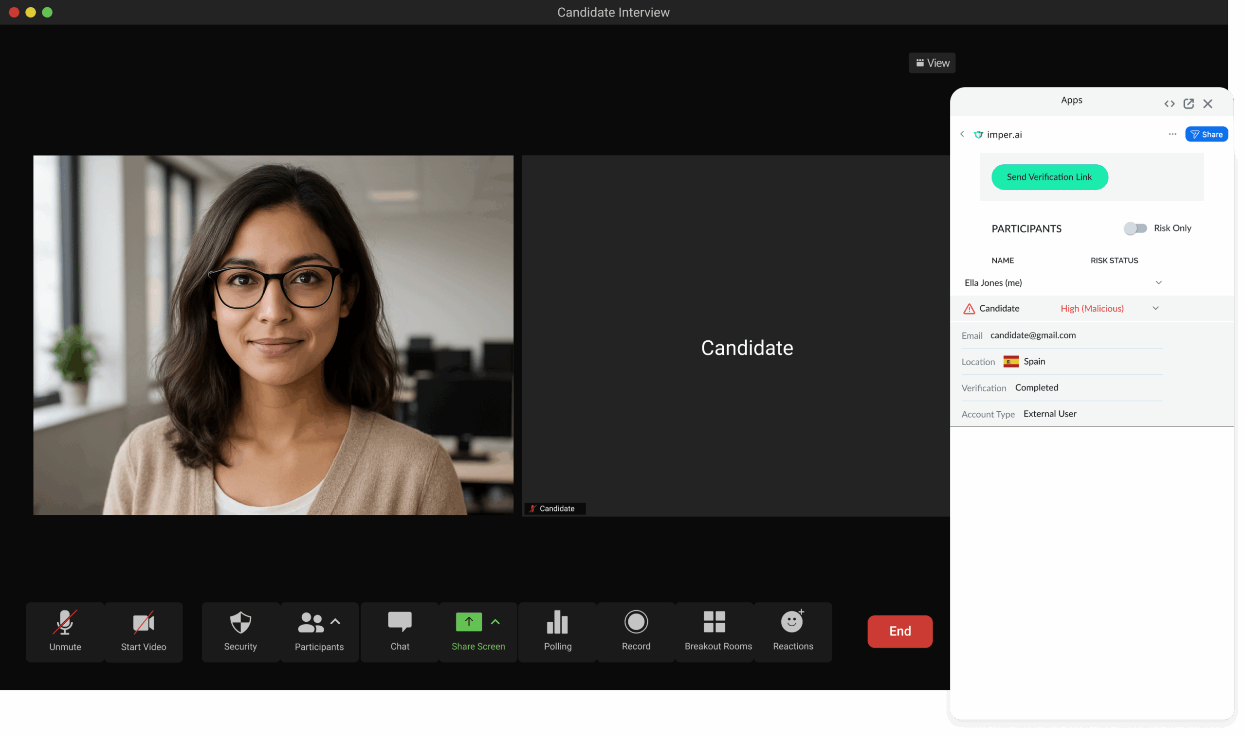Unmute the microphone
Screen dimensions: 1246x736
click(65, 622)
